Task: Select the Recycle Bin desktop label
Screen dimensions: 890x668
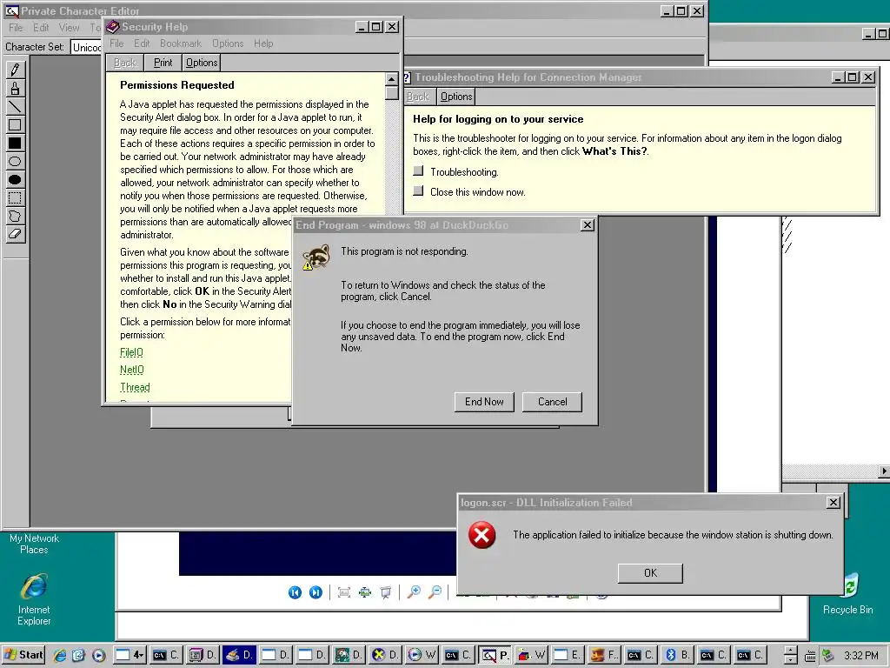Action: tap(848, 610)
